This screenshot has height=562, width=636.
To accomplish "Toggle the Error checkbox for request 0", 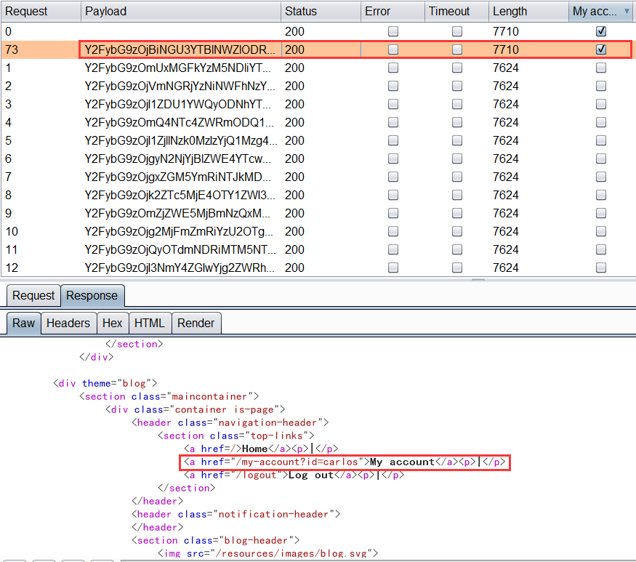I will [393, 31].
